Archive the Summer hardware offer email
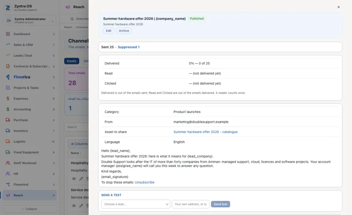352x215 pixels. (x=124, y=31)
